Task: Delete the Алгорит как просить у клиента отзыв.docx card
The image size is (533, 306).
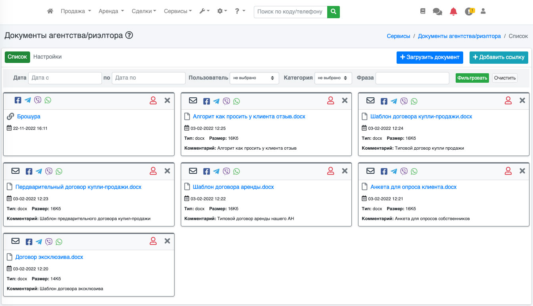Action: (345, 101)
